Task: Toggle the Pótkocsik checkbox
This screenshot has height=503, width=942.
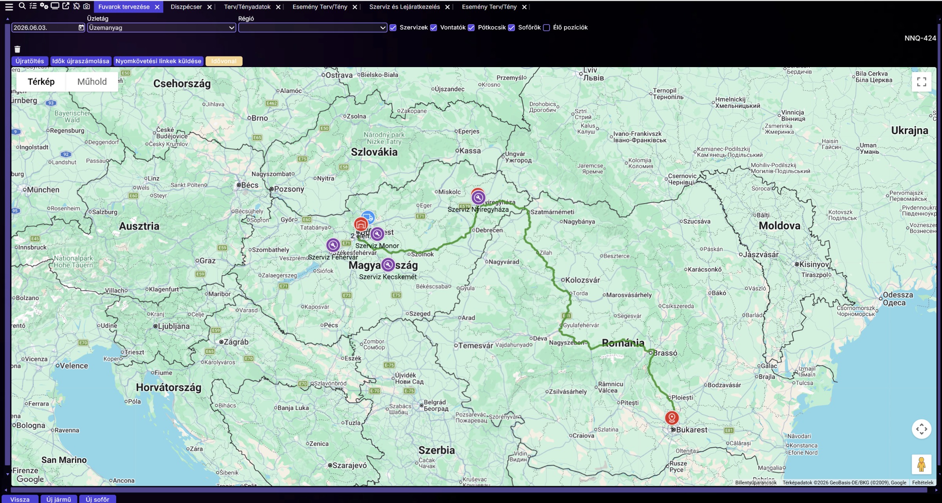Action: [x=471, y=27]
